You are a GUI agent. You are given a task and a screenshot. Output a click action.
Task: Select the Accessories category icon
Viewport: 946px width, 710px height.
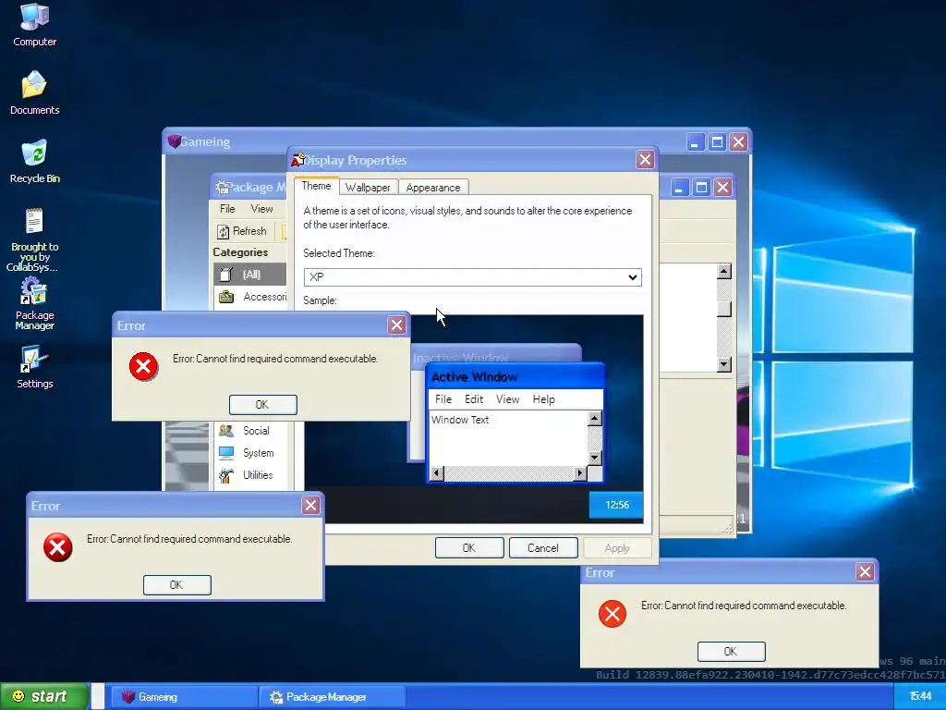coord(226,297)
